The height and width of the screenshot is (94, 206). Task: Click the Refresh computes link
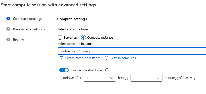coord(123,58)
